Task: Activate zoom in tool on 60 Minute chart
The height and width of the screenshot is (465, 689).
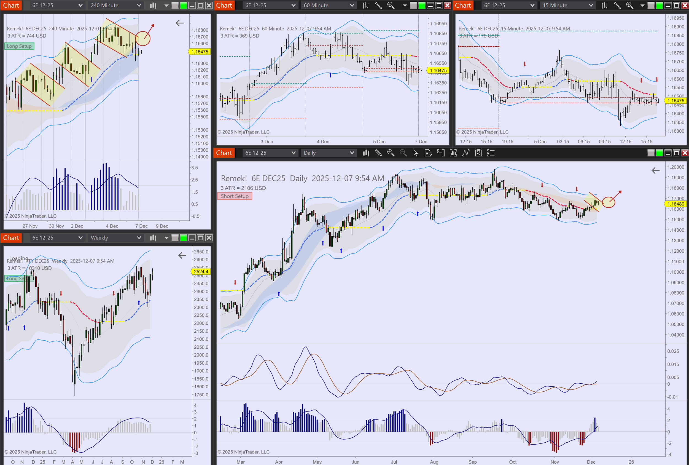Action: [391, 5]
